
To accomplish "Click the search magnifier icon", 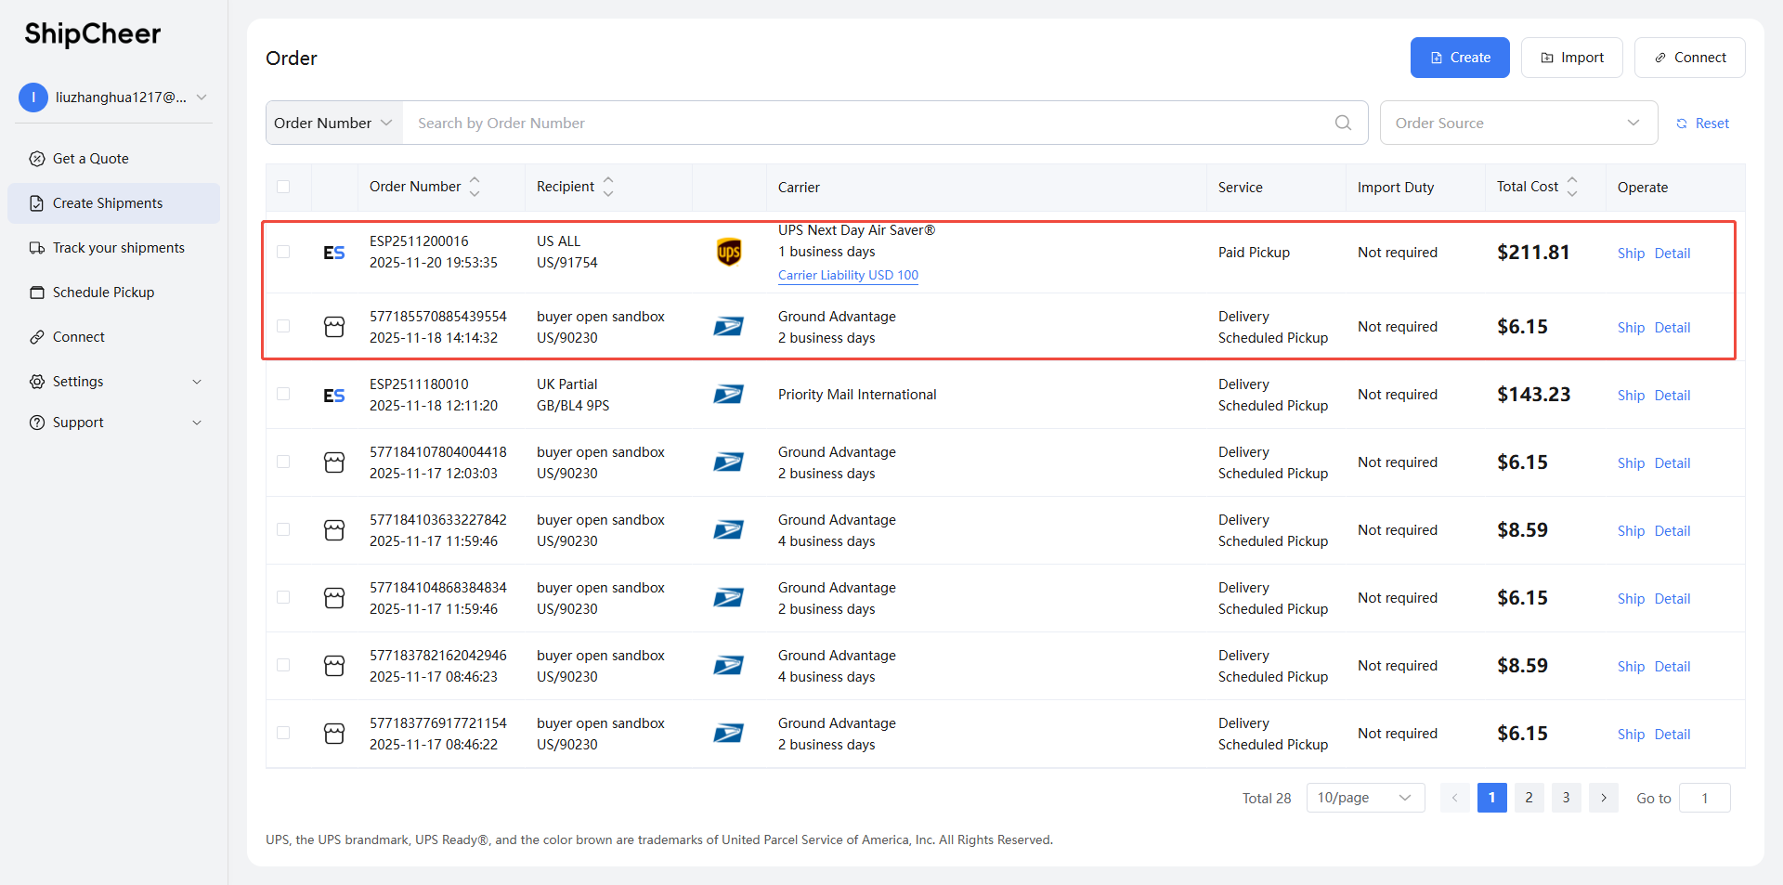I will tap(1343, 123).
